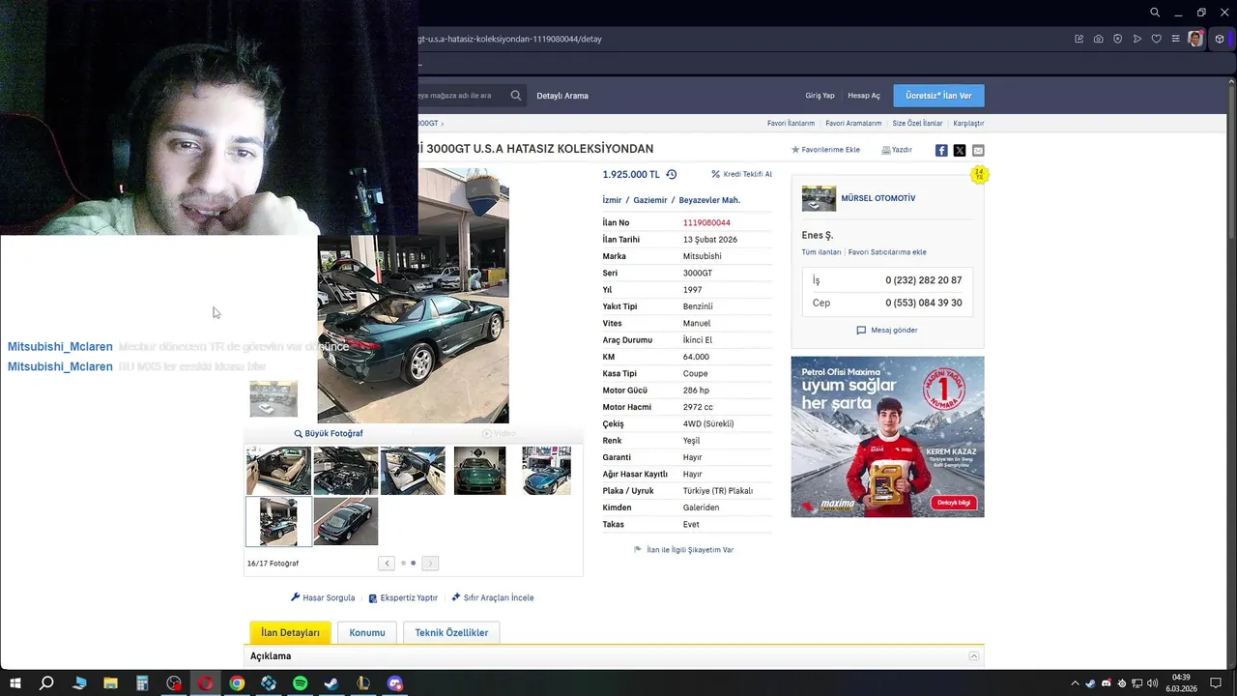
Task: Open Steam from taskbar
Action: click(331, 683)
